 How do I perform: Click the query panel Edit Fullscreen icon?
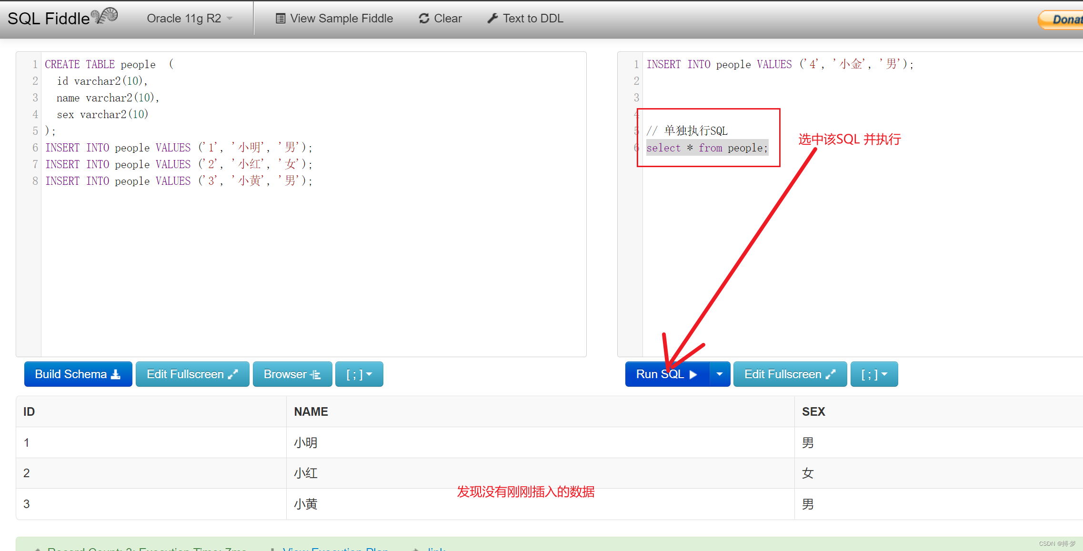[831, 374]
